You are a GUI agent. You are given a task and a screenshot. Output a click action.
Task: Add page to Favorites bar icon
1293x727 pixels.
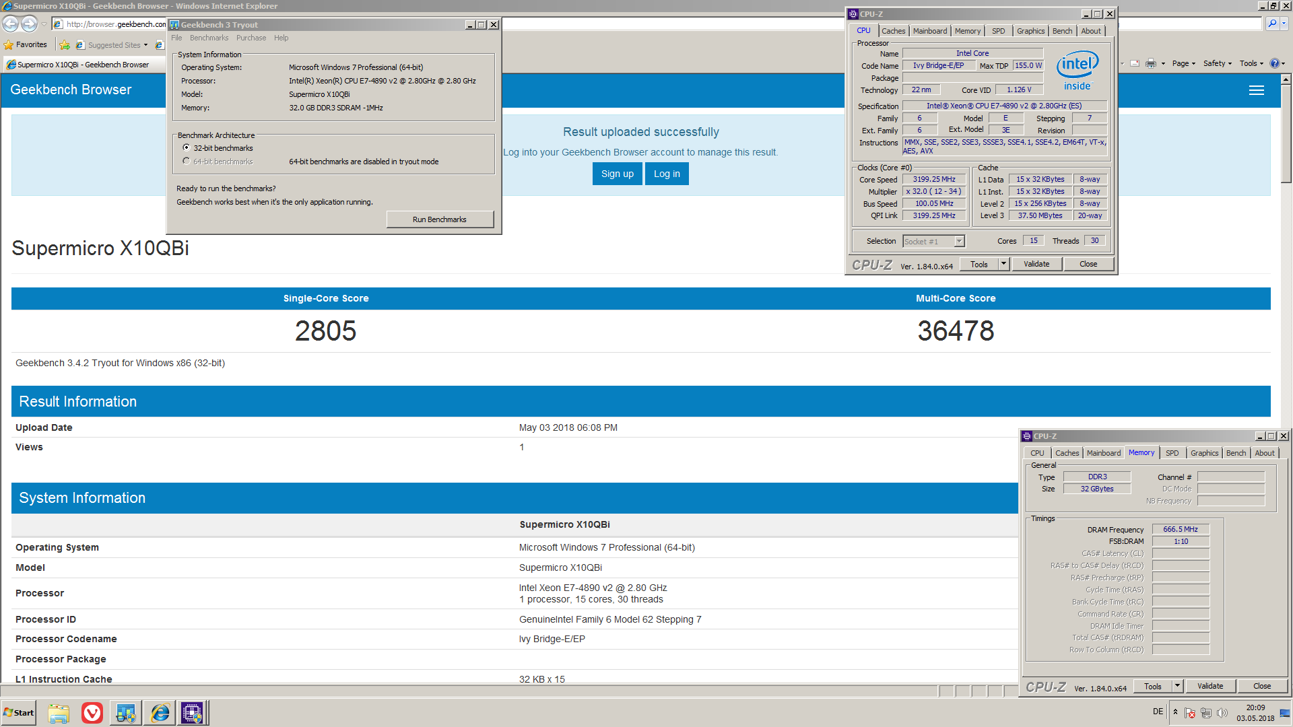pos(65,45)
